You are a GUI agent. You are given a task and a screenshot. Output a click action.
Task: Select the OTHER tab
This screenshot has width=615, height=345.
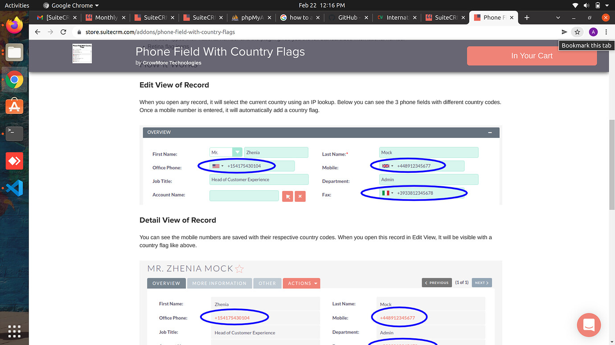[x=267, y=283]
